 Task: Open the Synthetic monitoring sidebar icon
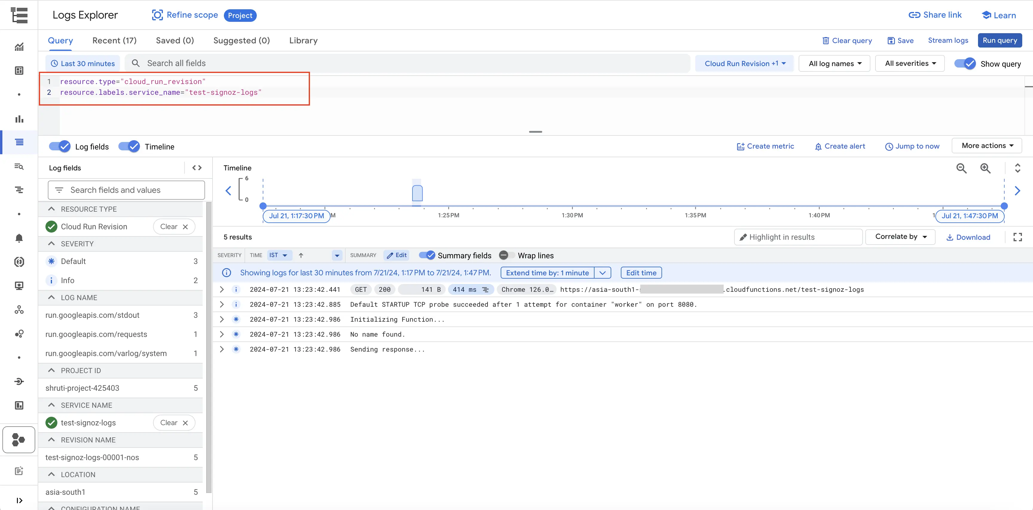[19, 309]
